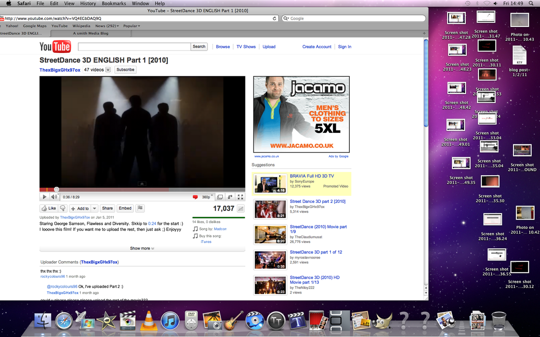The width and height of the screenshot is (540, 337).
Task: Dislike the video with thumbs down
Action: (x=63, y=208)
